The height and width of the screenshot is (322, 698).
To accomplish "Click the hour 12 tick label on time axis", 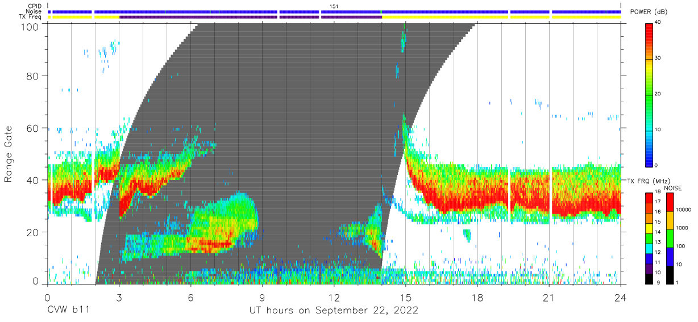I will coord(334,297).
